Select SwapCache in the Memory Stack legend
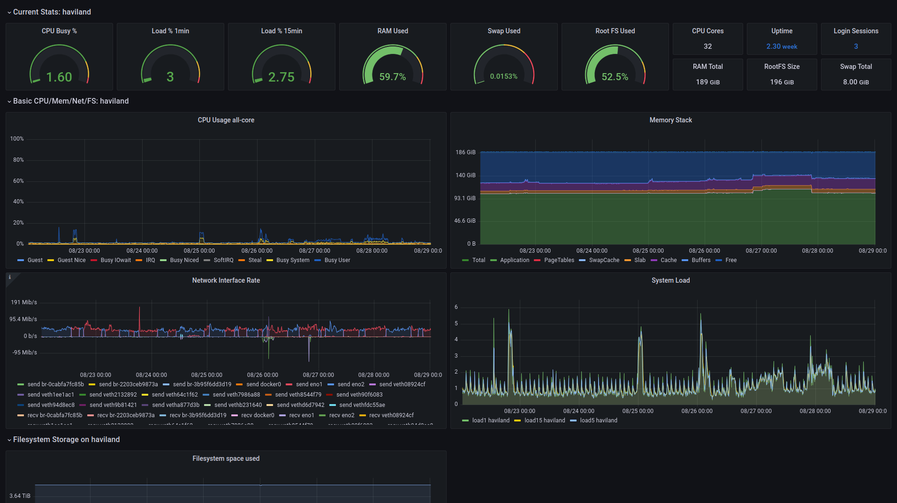This screenshot has height=503, width=897. tap(604, 260)
